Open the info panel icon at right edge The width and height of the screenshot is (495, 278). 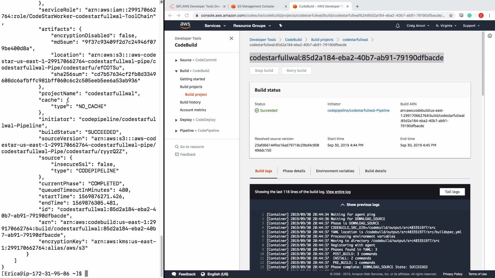click(x=490, y=36)
